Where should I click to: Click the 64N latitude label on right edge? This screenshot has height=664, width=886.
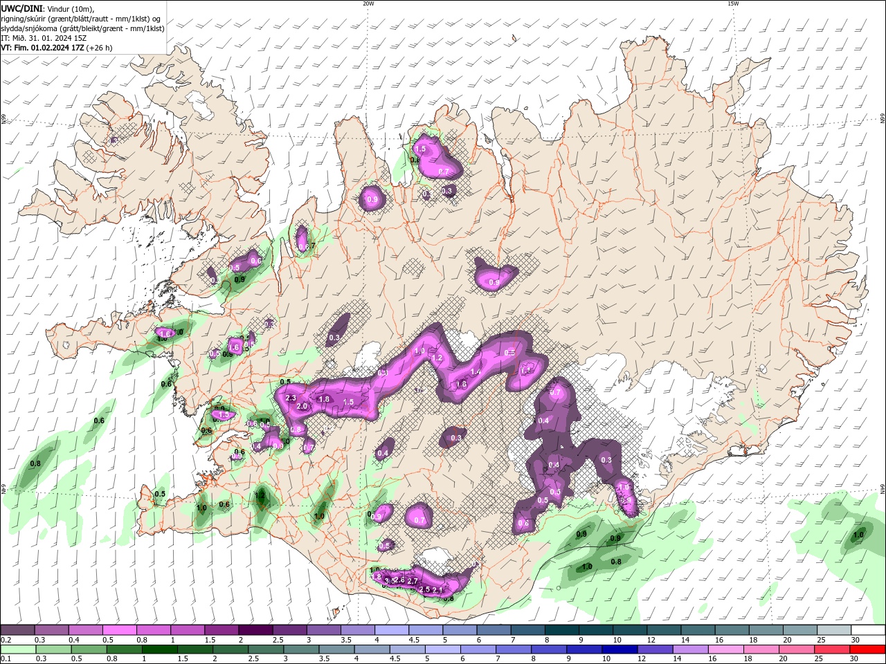883,488
